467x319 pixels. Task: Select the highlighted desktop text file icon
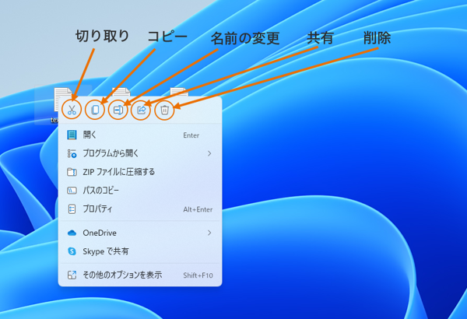62,100
